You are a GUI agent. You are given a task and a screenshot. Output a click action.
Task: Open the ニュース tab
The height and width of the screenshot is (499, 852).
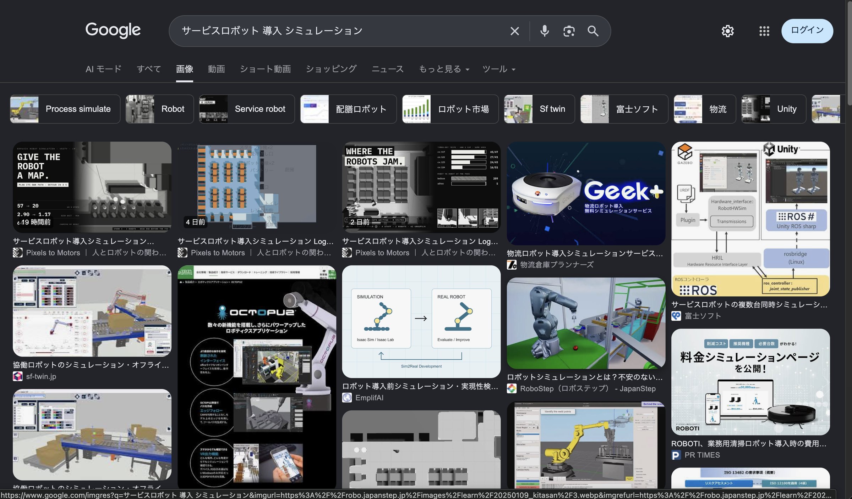387,69
